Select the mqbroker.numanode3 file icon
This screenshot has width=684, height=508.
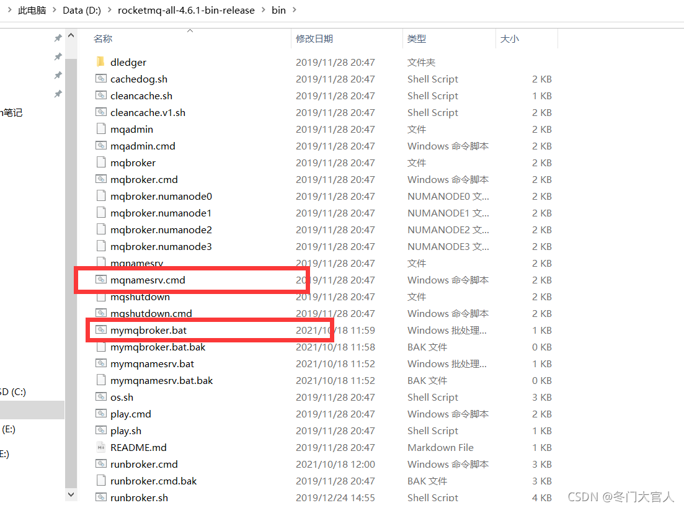(100, 246)
